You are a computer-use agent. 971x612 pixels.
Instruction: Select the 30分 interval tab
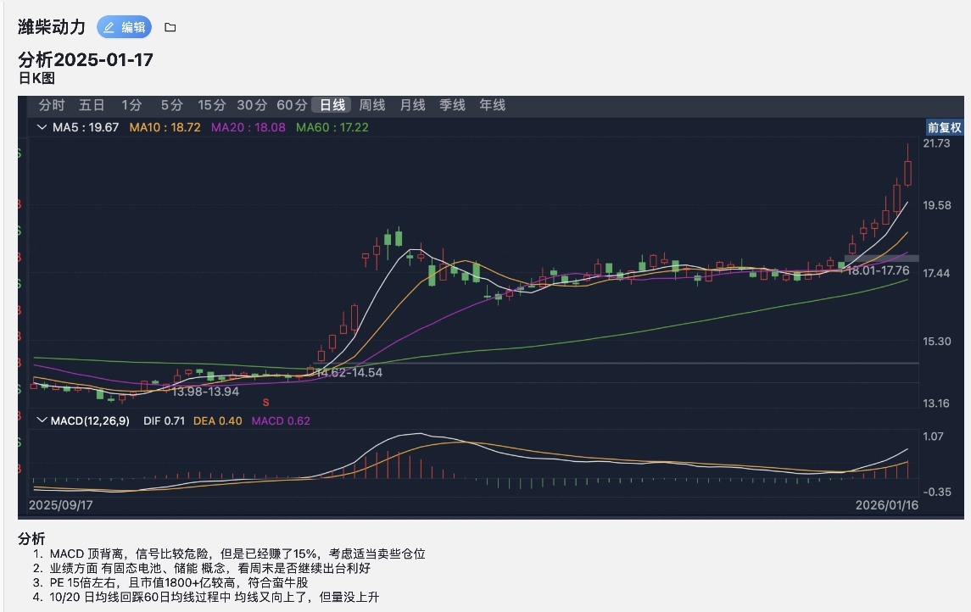(x=252, y=105)
